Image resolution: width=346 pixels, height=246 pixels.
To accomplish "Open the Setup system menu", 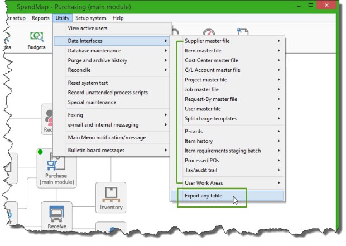I will pyautogui.click(x=91, y=18).
